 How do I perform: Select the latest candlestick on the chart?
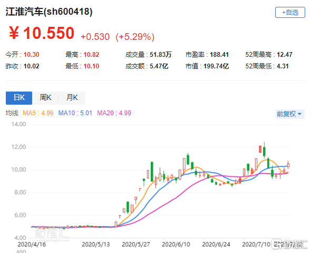coord(288,165)
